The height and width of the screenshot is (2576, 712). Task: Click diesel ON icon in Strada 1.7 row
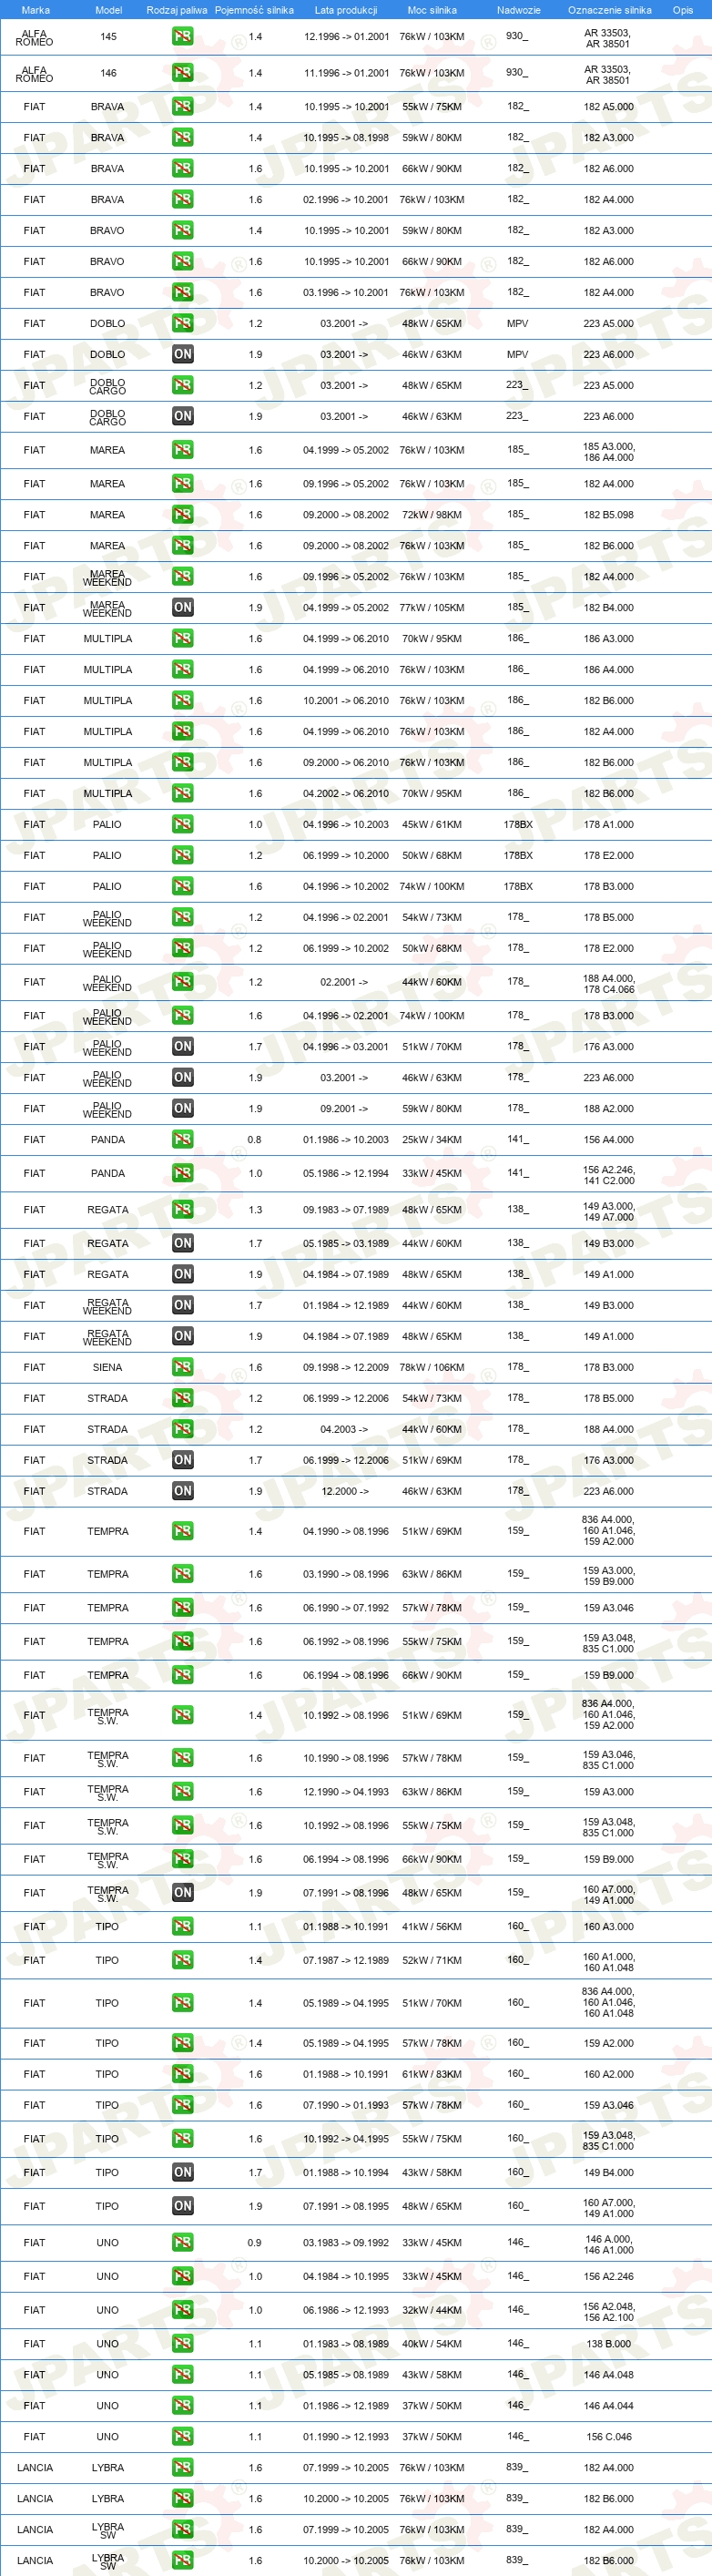182,1460
